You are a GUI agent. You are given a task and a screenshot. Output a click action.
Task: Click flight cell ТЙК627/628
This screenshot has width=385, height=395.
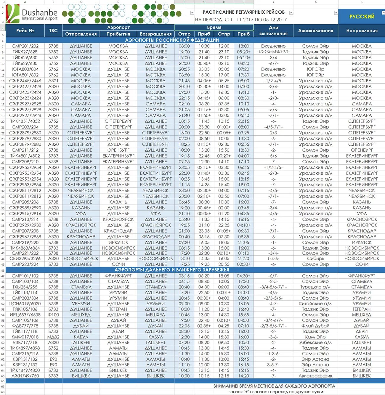(25, 52)
